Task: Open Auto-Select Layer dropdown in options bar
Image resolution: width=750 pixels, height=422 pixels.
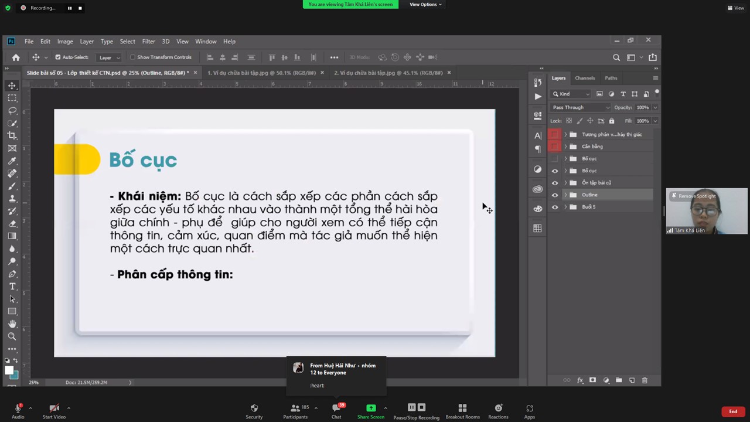Action: (x=109, y=57)
